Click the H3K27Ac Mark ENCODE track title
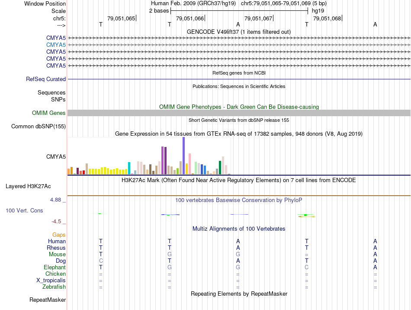411x310 pixels. (239, 180)
